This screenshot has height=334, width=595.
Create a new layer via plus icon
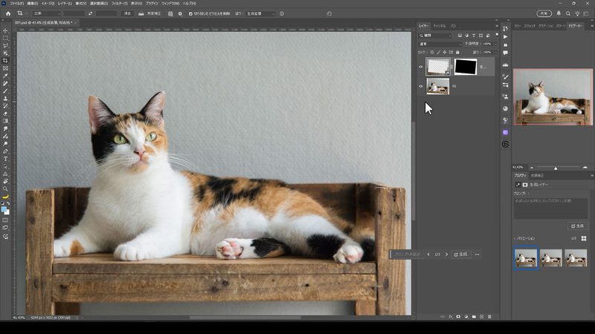coord(481,317)
